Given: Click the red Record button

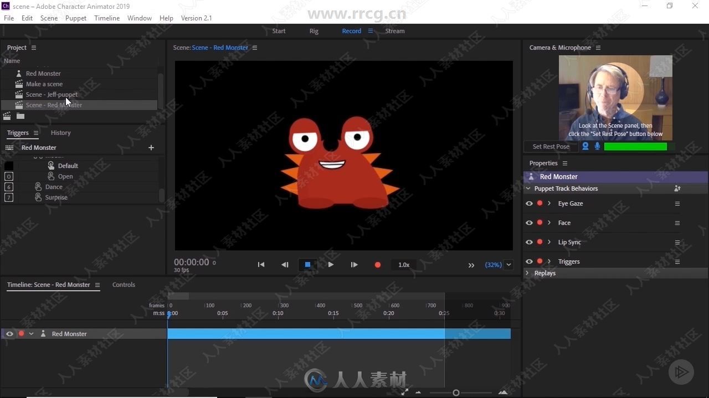Looking at the screenshot, I should [x=378, y=265].
